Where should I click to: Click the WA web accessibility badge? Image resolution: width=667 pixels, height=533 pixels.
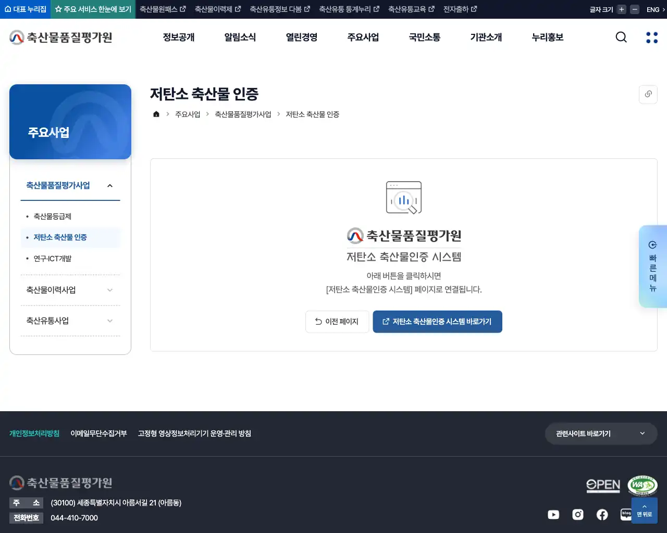point(643,486)
